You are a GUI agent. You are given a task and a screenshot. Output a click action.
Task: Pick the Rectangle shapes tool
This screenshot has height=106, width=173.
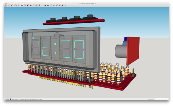pos(18,5)
